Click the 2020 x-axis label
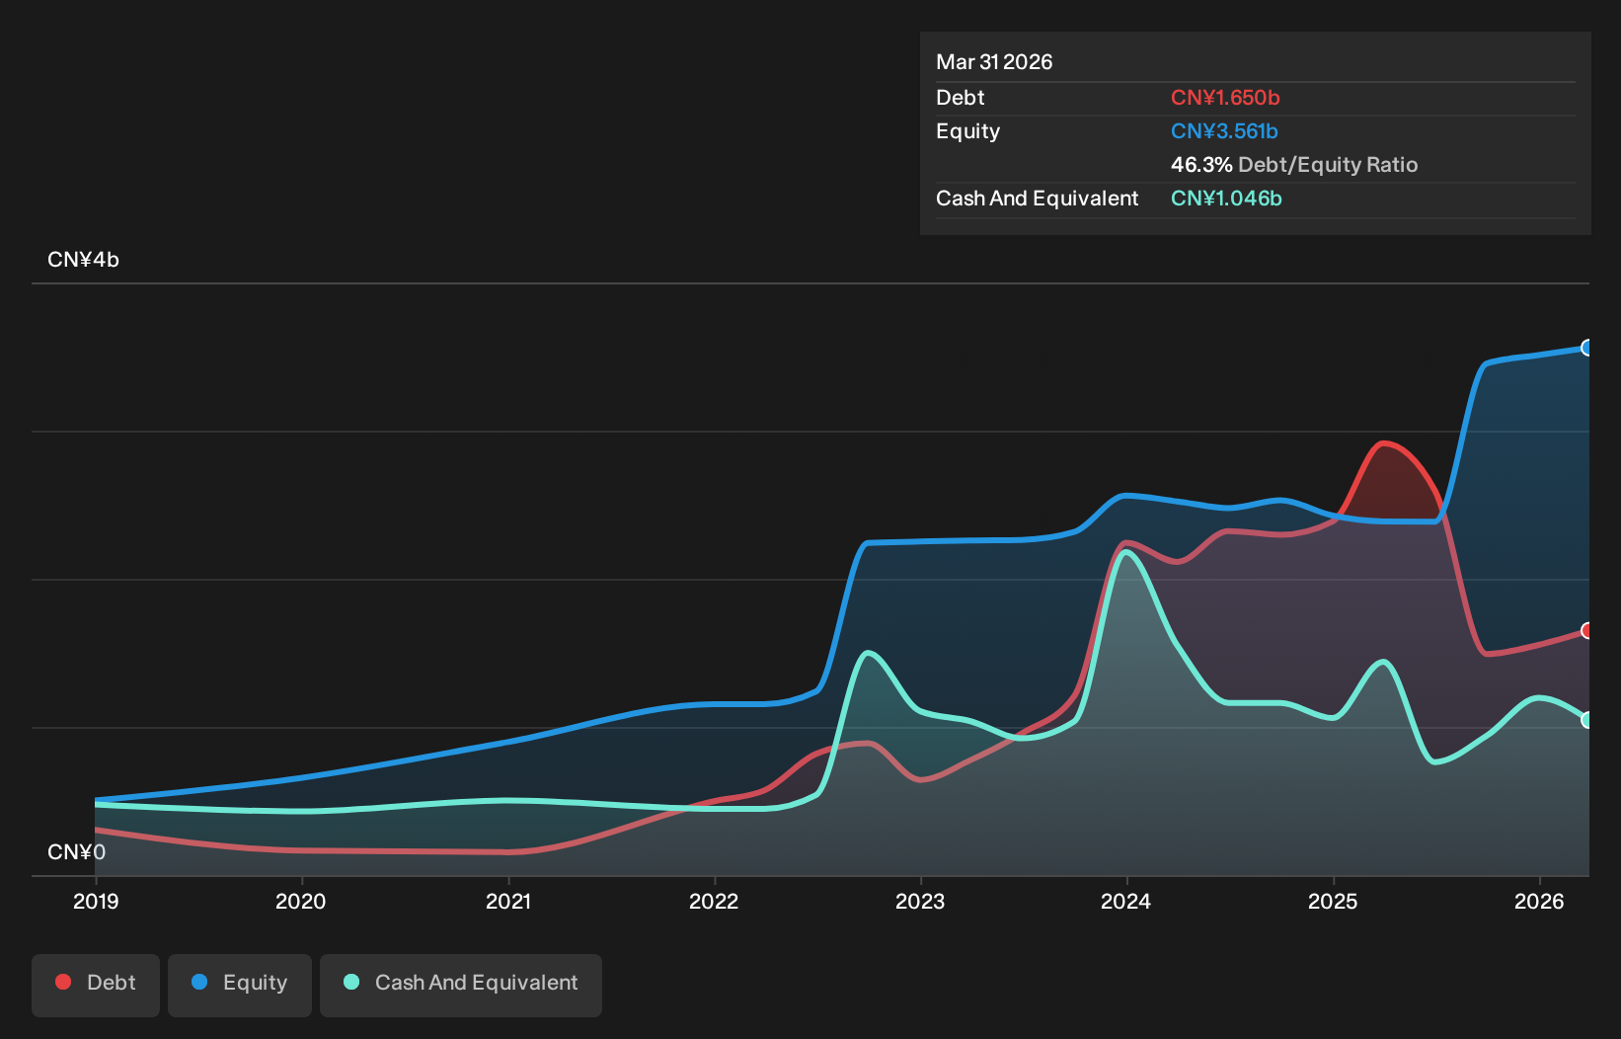The width and height of the screenshot is (1621, 1039). (301, 901)
